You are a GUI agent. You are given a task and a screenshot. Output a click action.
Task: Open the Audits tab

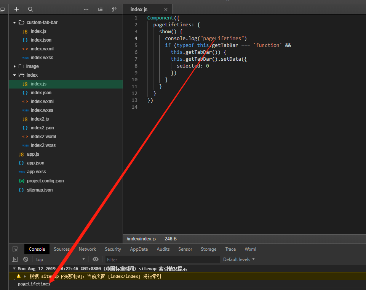[163, 249]
